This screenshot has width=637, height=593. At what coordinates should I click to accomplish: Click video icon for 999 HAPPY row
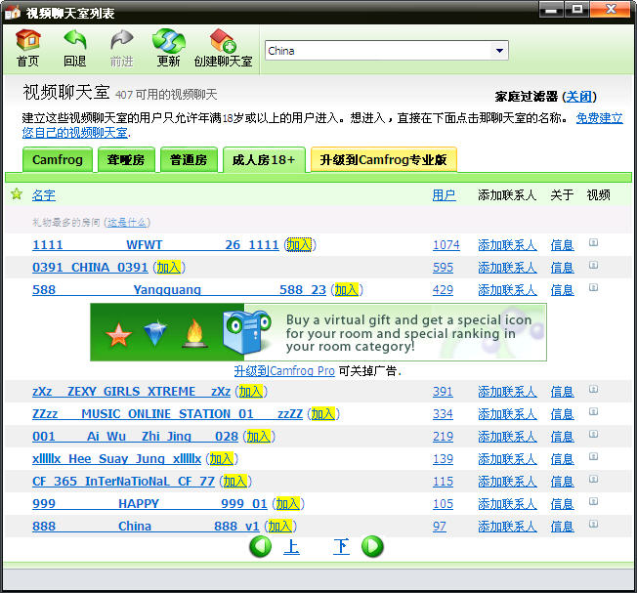[593, 501]
